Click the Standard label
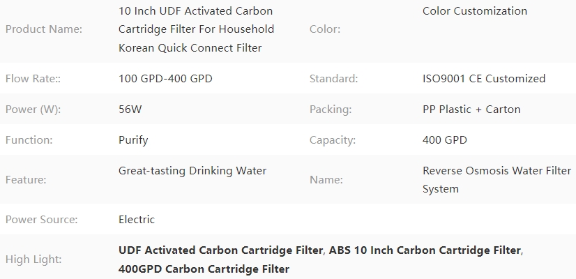The height and width of the screenshot is (279, 576). pyautogui.click(x=333, y=79)
